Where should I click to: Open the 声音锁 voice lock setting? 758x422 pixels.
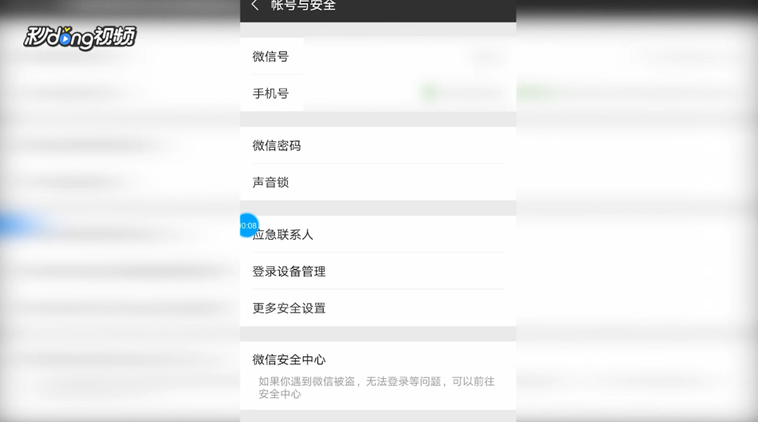[378, 181]
